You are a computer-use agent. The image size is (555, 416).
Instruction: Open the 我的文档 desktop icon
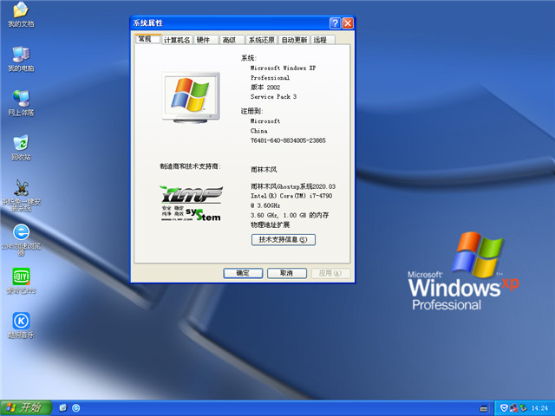[21, 14]
